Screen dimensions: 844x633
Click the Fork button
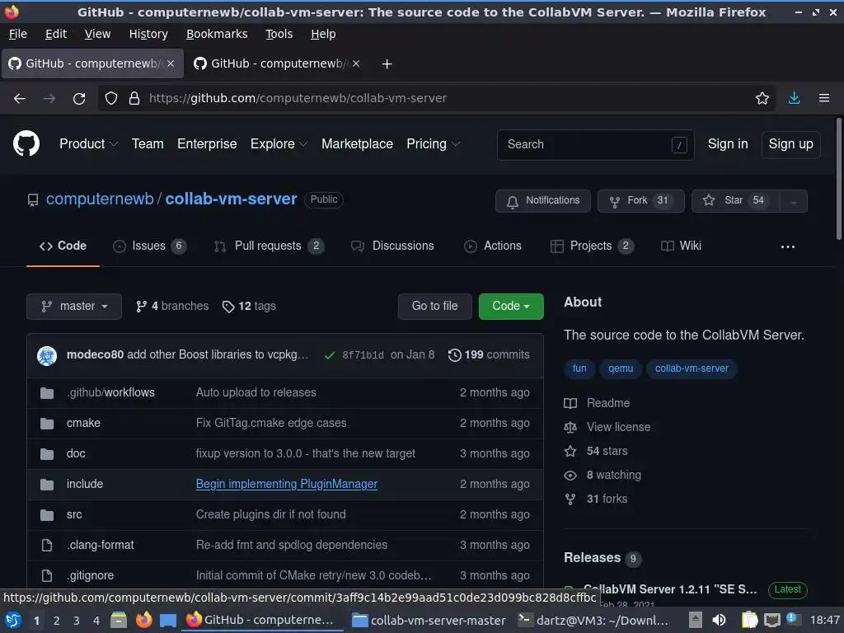pyautogui.click(x=641, y=201)
